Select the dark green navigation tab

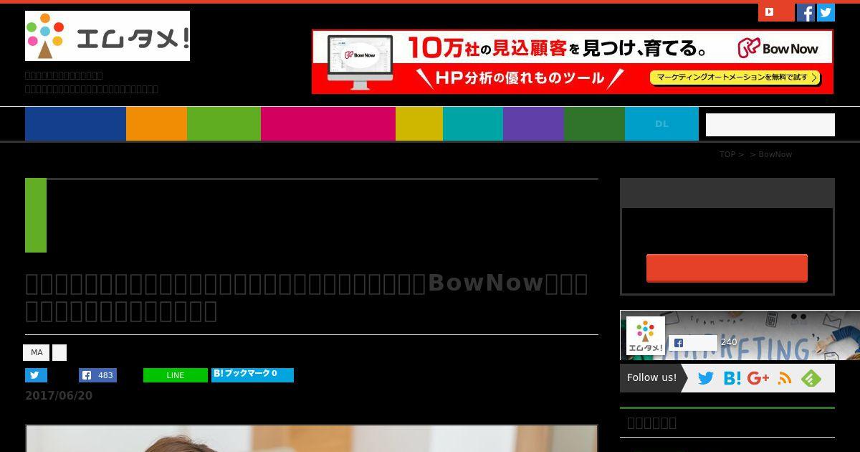tap(594, 123)
